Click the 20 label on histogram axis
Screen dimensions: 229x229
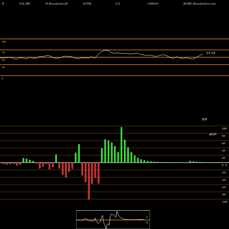[x=224, y=158]
